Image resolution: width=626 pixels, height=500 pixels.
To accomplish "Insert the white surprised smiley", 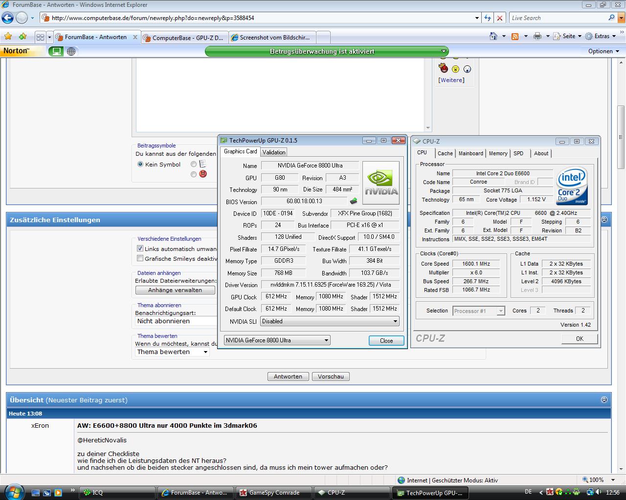I will tap(467, 69).
